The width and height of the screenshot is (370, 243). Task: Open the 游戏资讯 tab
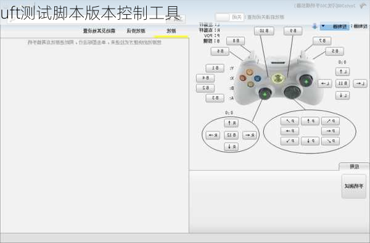(136, 31)
